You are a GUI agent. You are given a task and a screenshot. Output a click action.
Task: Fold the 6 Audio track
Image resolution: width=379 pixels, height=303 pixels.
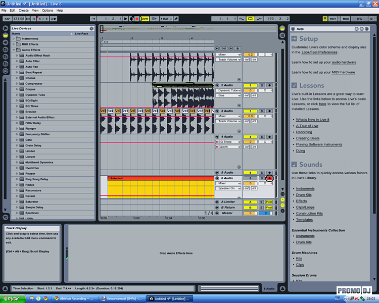pyautogui.click(x=217, y=178)
